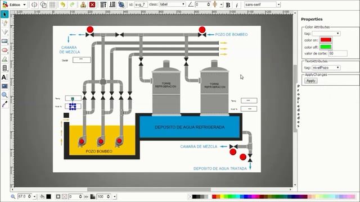
Task: Select POZO DE BOMBEO label on canvas
Action: [x=231, y=35]
